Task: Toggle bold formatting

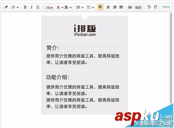Action: 25,7
